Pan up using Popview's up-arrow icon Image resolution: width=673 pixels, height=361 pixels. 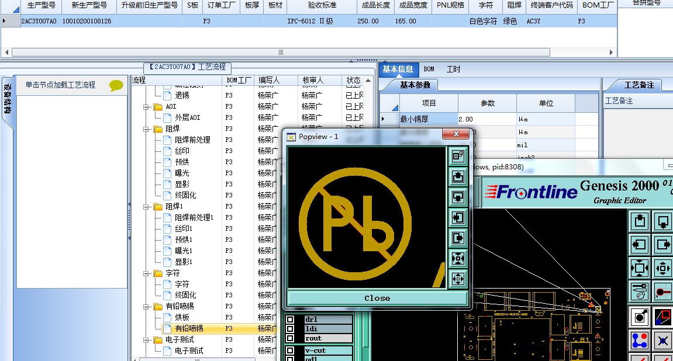click(458, 176)
